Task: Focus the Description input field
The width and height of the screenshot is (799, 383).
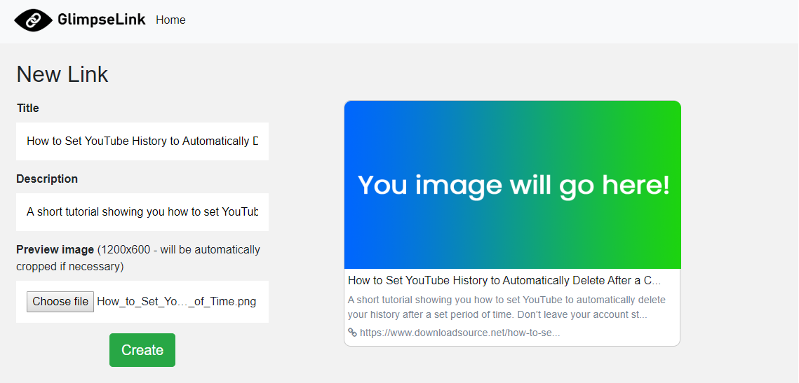Action: [x=142, y=212]
